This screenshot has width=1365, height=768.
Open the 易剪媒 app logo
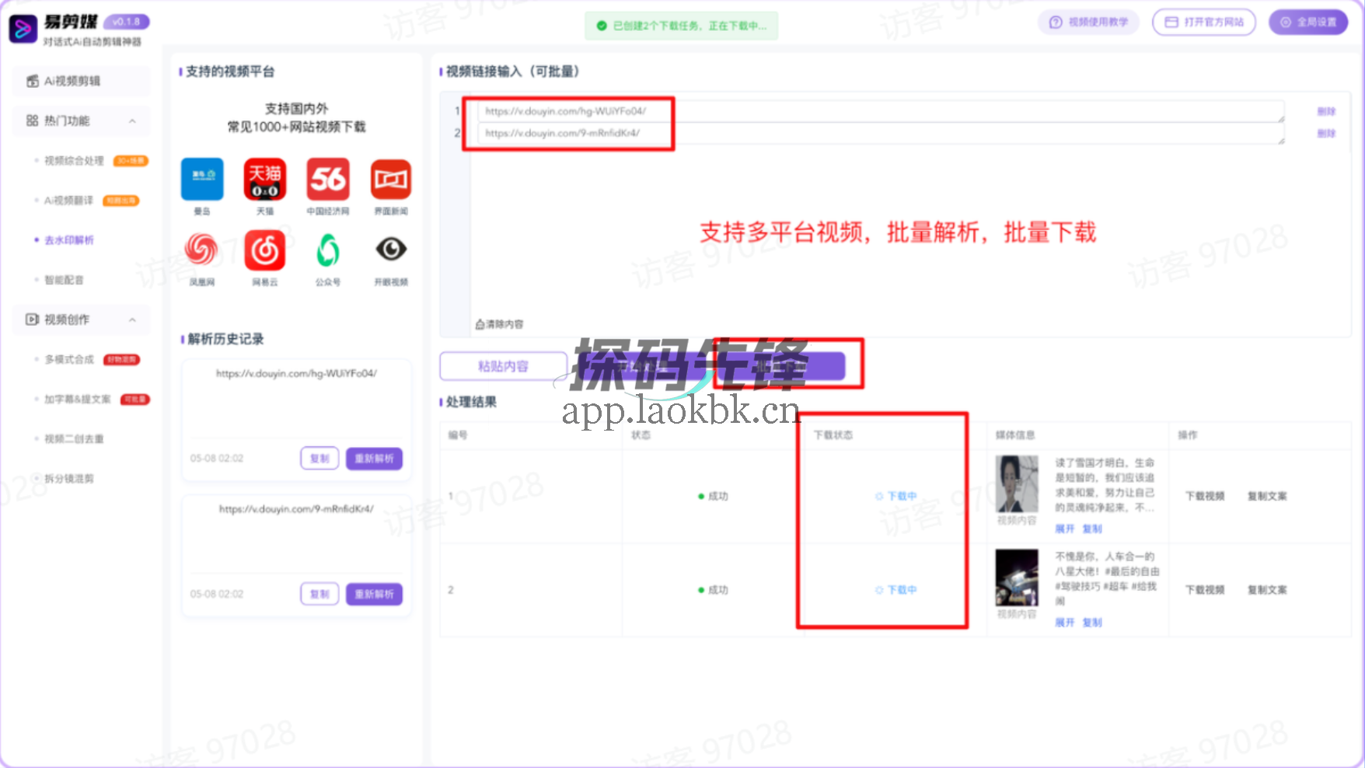tap(23, 29)
